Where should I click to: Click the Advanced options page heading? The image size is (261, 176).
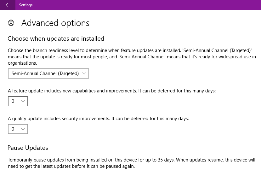(55, 23)
